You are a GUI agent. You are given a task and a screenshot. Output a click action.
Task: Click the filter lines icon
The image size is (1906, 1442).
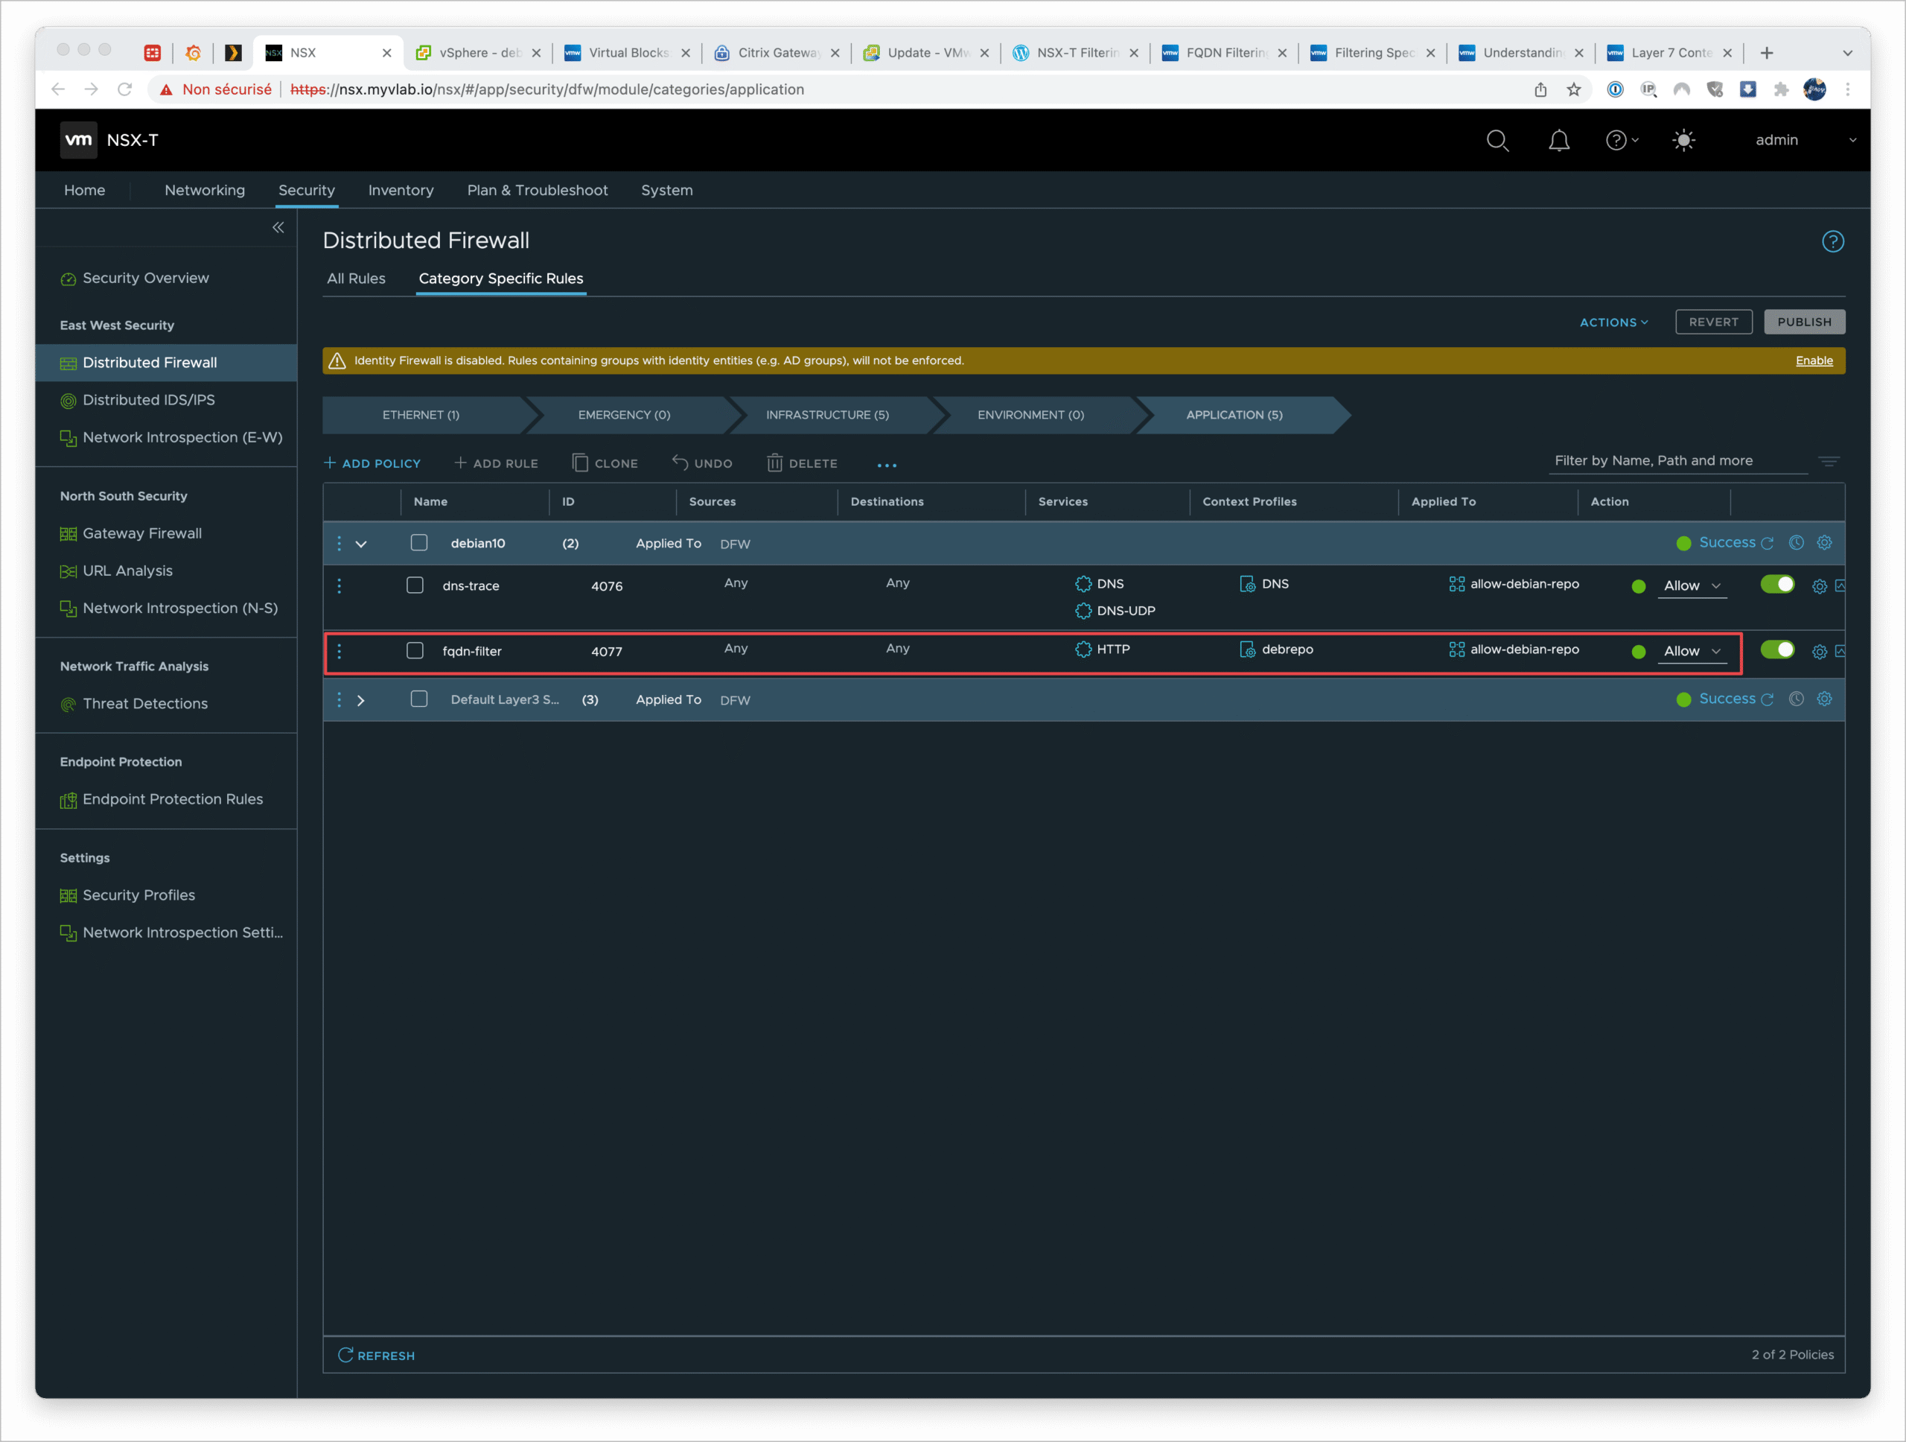coord(1829,461)
